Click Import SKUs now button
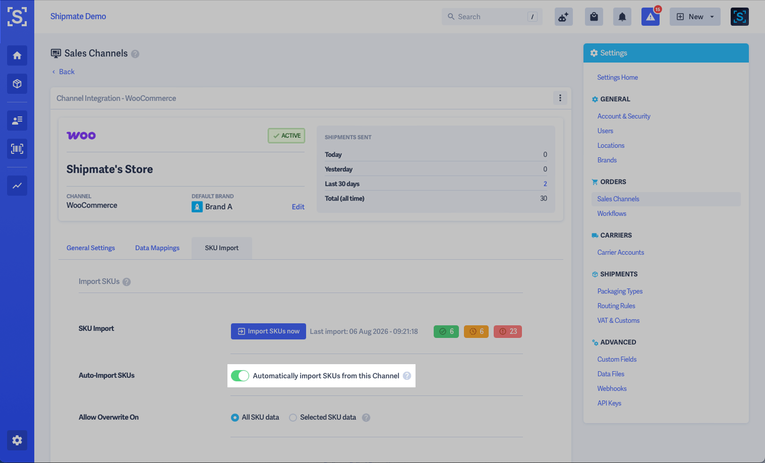The width and height of the screenshot is (765, 463). coord(268,331)
